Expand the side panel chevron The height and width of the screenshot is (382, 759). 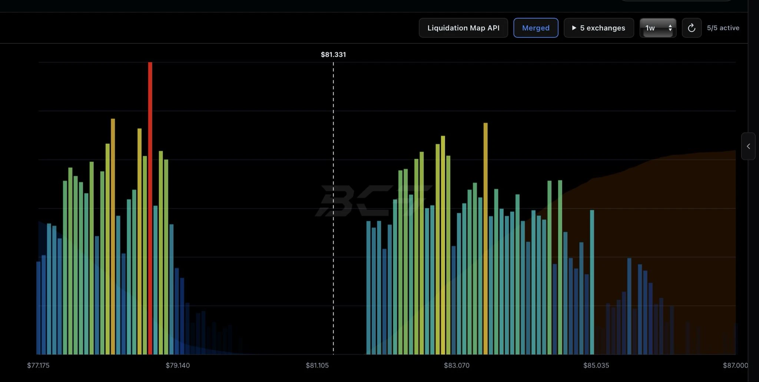748,146
